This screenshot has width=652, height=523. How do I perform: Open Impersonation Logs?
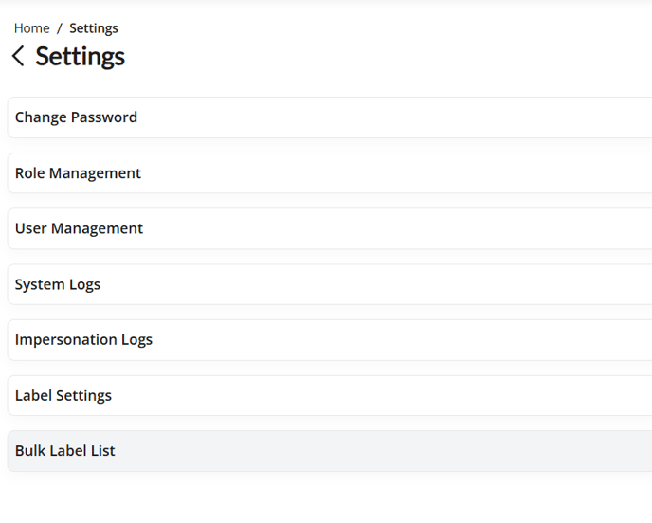coord(330,339)
